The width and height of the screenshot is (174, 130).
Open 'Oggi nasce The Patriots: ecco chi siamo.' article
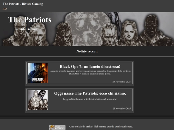pyautogui.click(x=90, y=93)
